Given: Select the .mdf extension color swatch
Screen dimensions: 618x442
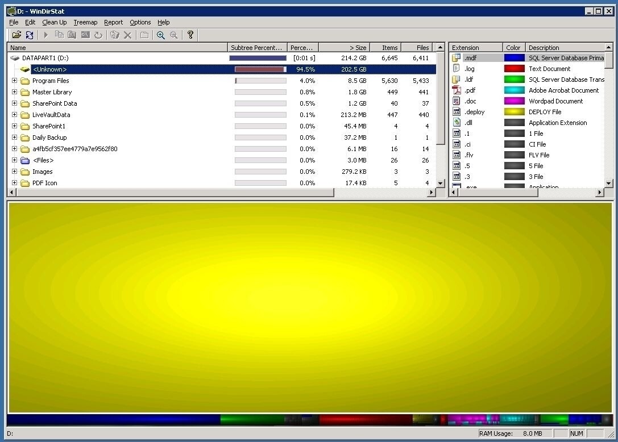Looking at the screenshot, I should click(513, 57).
